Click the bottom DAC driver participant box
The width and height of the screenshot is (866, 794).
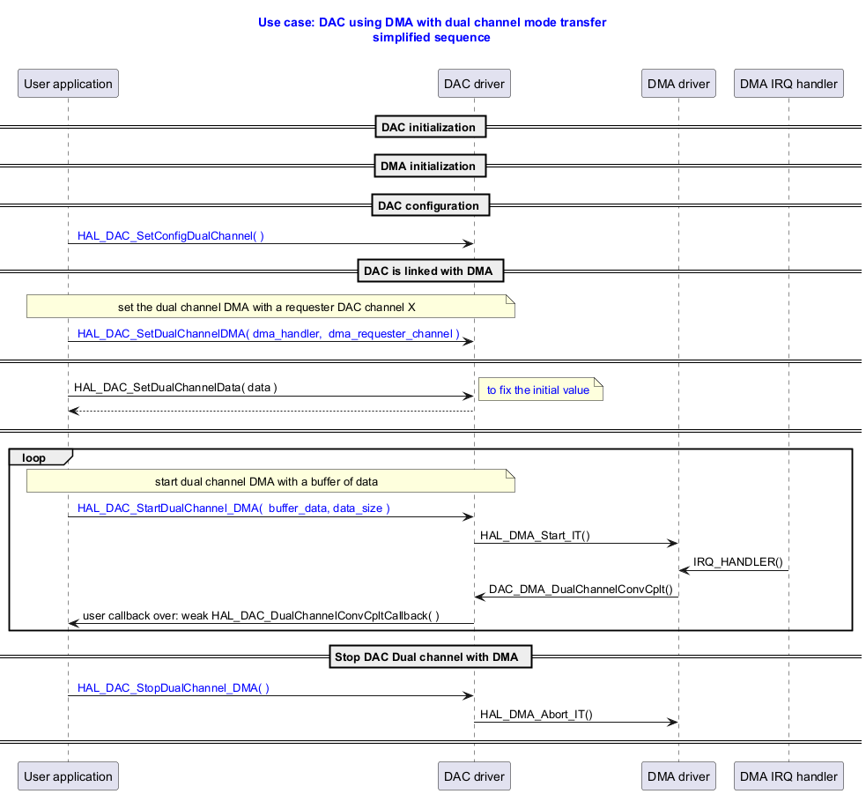(474, 776)
